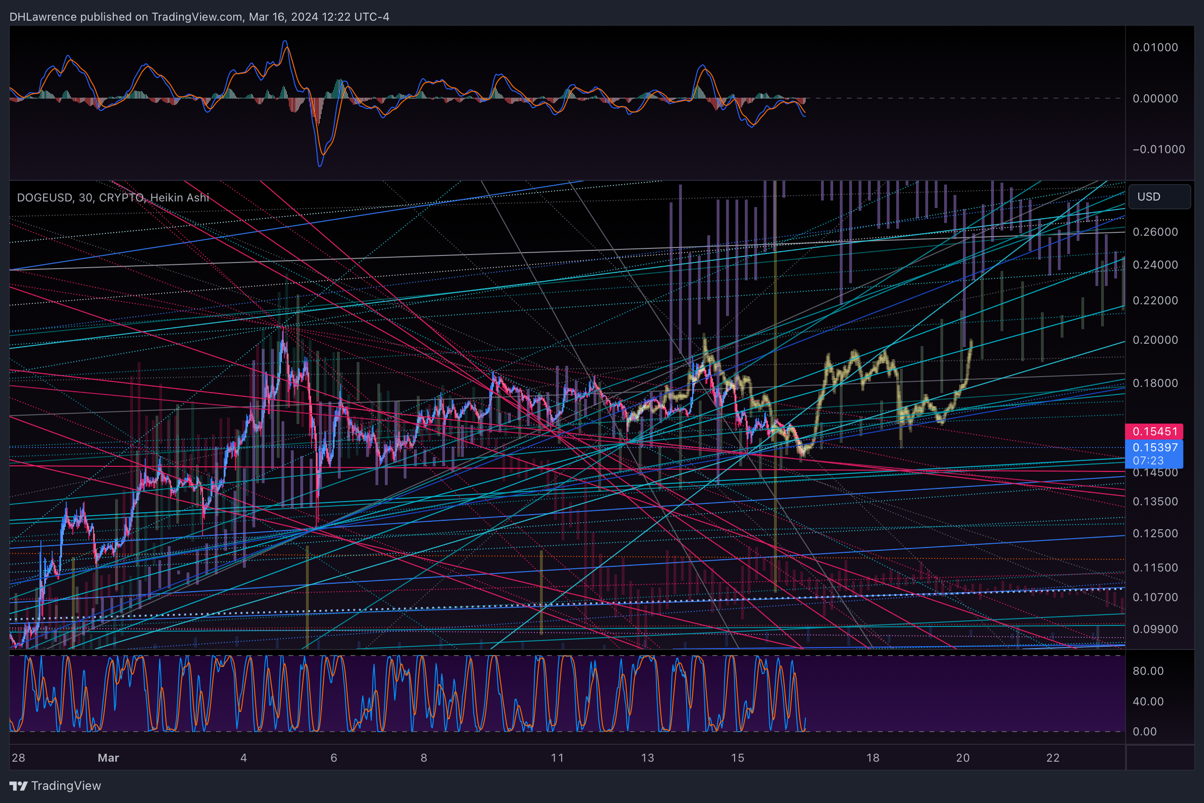Click the 11 date label on time axis
This screenshot has height=803, width=1204.
(x=557, y=758)
